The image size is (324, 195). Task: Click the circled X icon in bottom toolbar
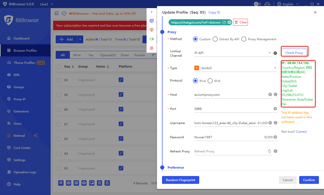[69, 183]
